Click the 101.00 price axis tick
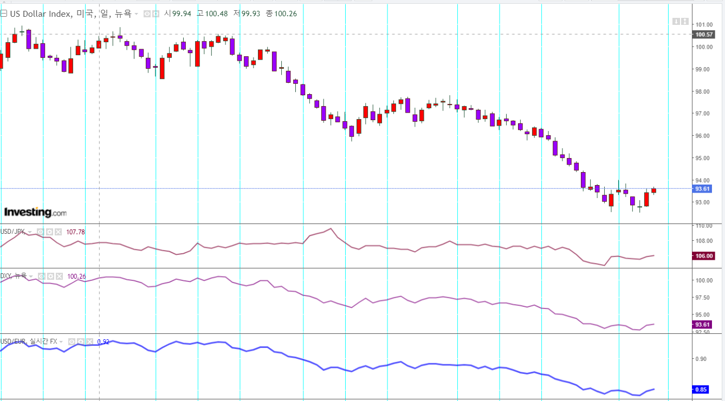725x401 pixels. pos(704,25)
